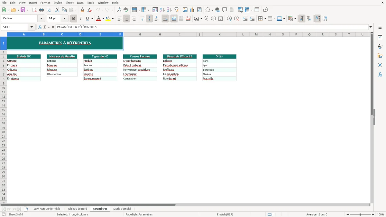Export directly as PDF
This screenshot has height=217, width=386.
pyautogui.click(x=34, y=10)
